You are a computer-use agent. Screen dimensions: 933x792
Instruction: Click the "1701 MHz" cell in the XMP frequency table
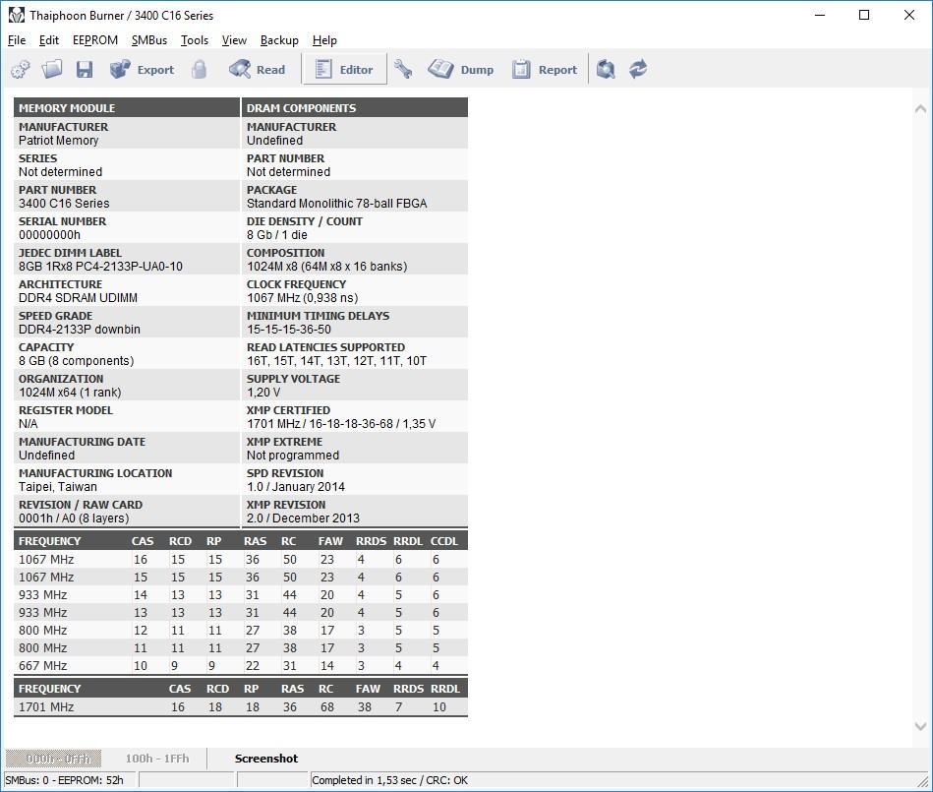pyautogui.click(x=46, y=707)
